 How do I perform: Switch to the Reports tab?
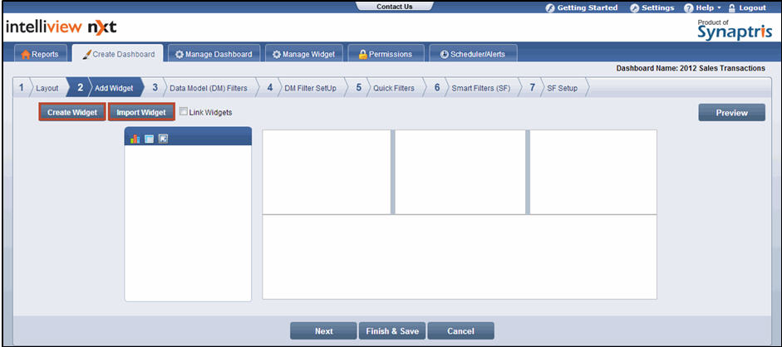[x=40, y=54]
